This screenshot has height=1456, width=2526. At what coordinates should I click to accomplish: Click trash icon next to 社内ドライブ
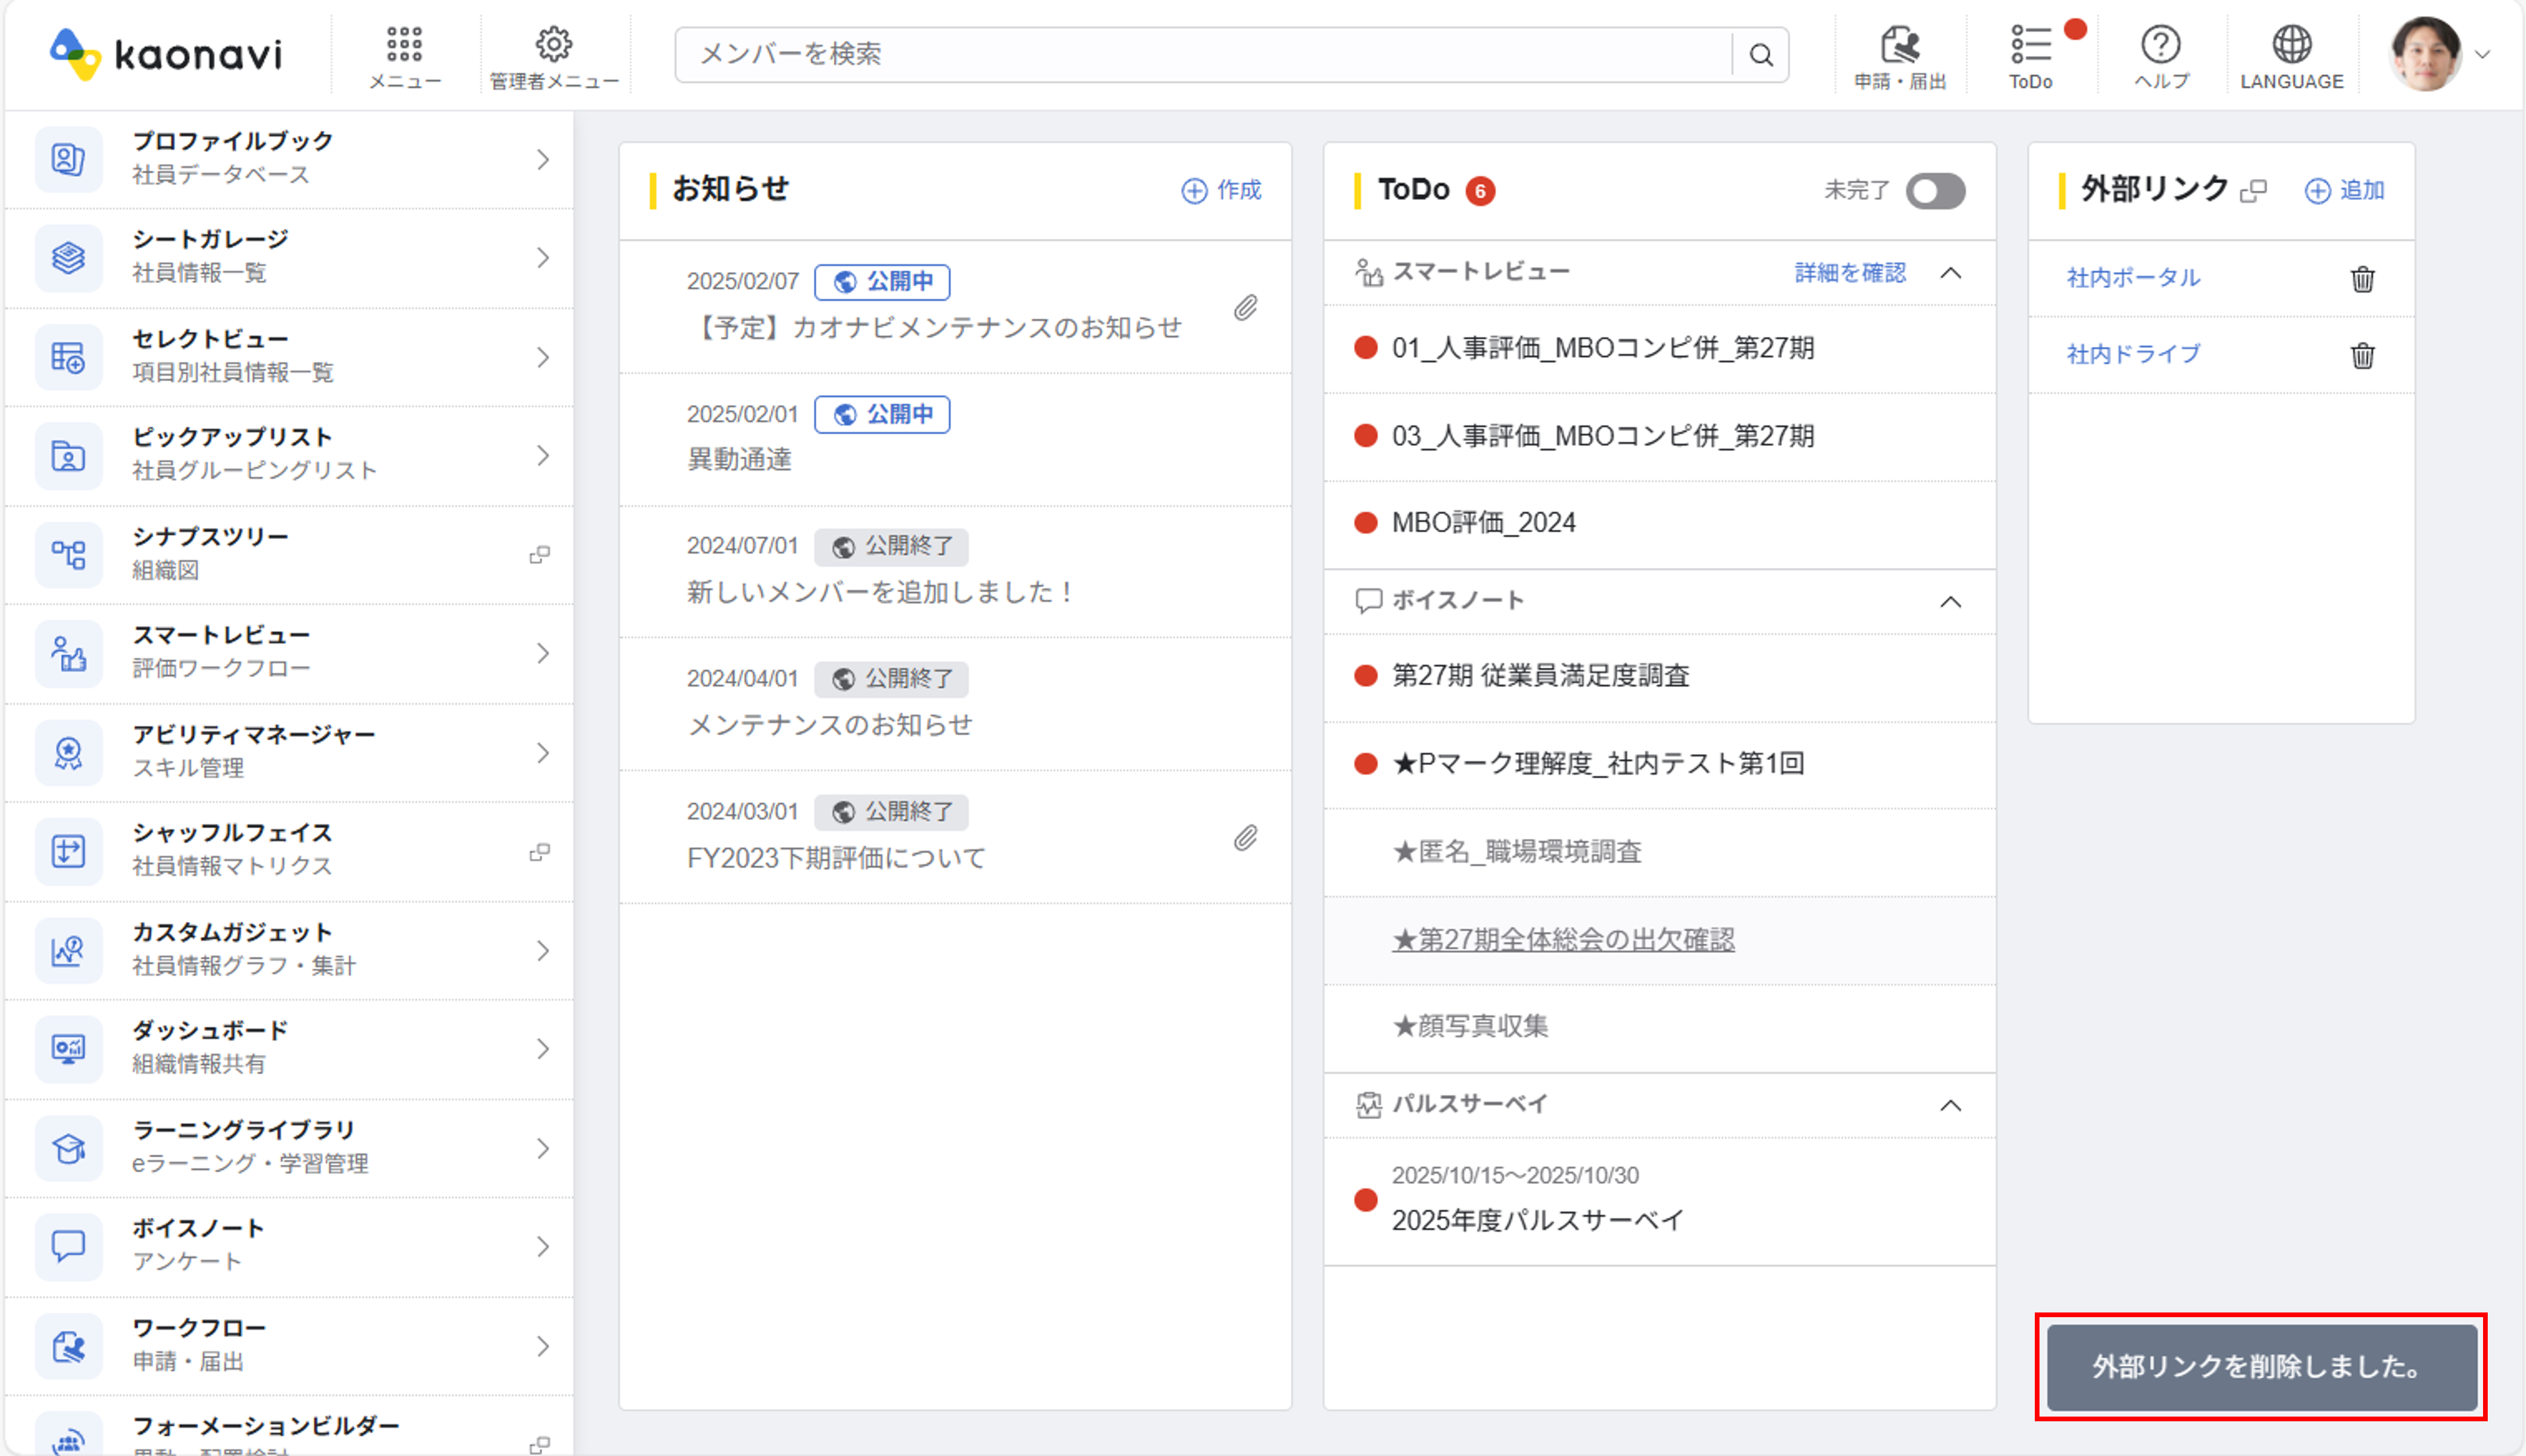tap(2362, 355)
